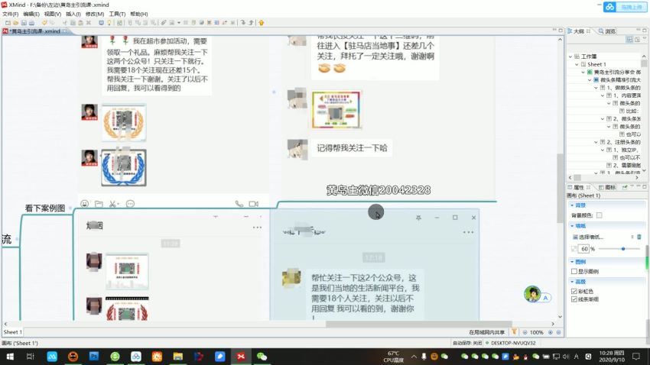Click the horizontal scrollbar of the canvas
Screen dimensions: 650x365
click(419, 324)
